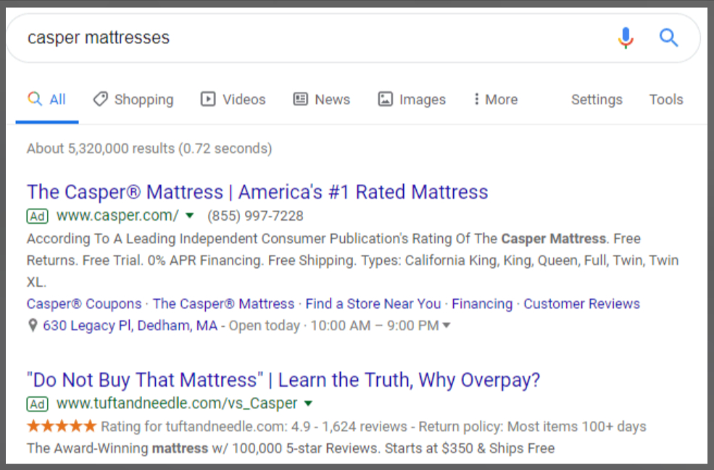Select the All results tab
The height and width of the screenshot is (470, 714).
tap(47, 100)
